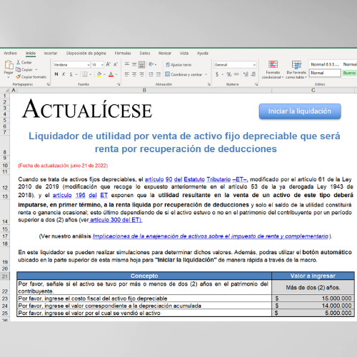This screenshot has width=357, height=357.
Task: Open Portapapeles dialog launcher
Action: pyautogui.click(x=49, y=84)
